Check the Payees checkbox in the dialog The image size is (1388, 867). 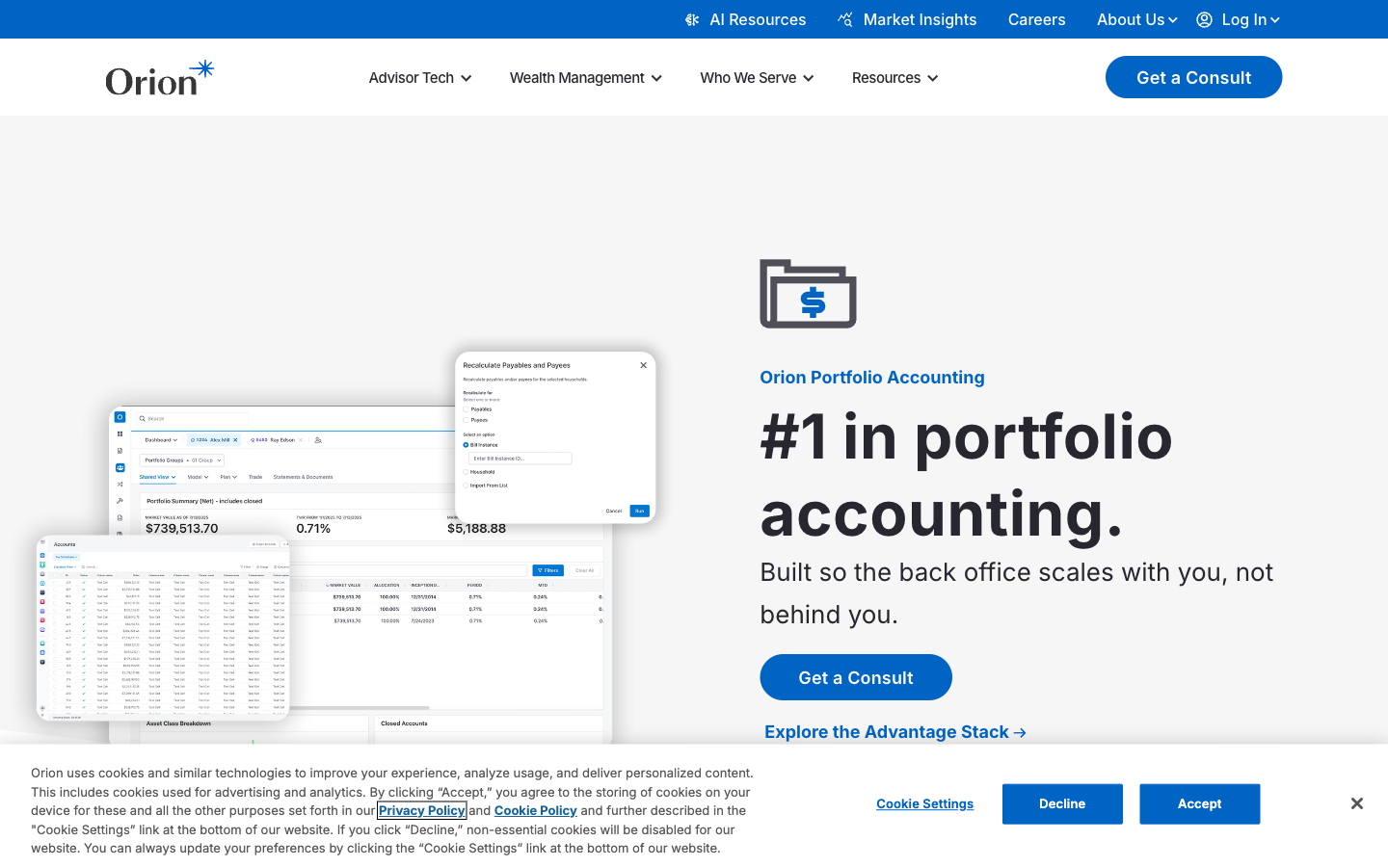click(466, 420)
